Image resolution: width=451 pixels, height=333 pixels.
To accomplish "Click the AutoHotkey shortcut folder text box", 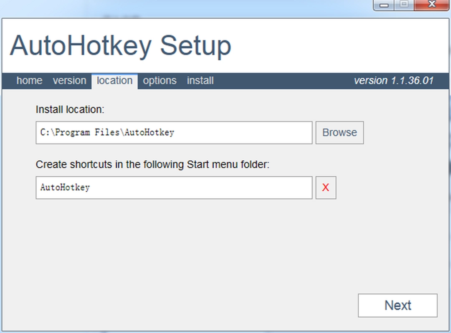I will (174, 187).
